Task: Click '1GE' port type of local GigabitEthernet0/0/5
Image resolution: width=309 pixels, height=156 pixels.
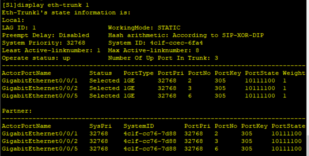Action: (129, 96)
